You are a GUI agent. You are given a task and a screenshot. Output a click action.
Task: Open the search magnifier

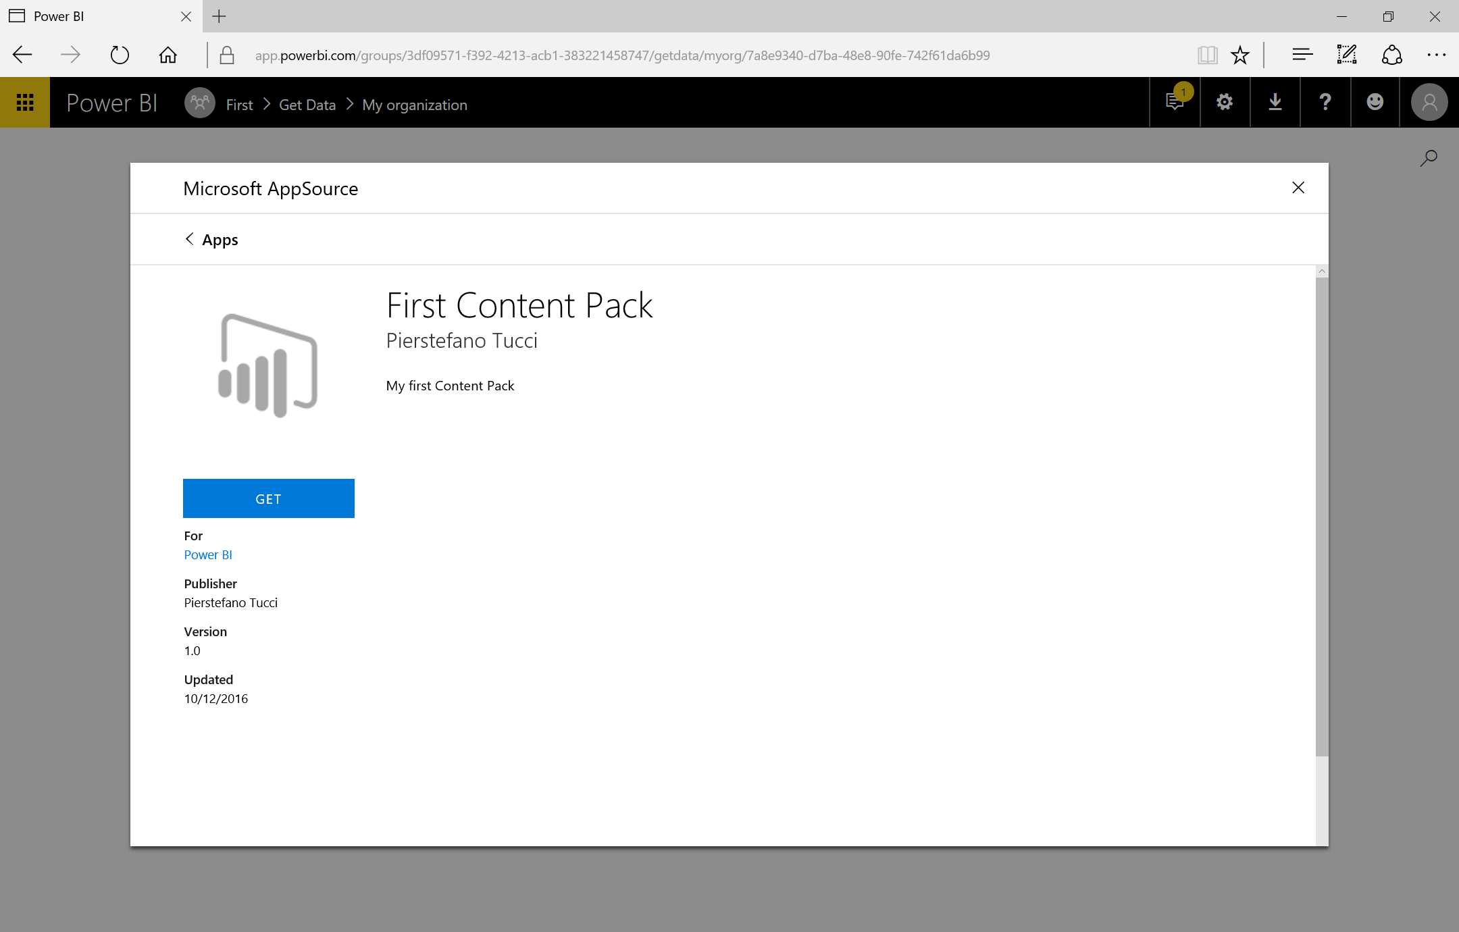click(x=1428, y=157)
